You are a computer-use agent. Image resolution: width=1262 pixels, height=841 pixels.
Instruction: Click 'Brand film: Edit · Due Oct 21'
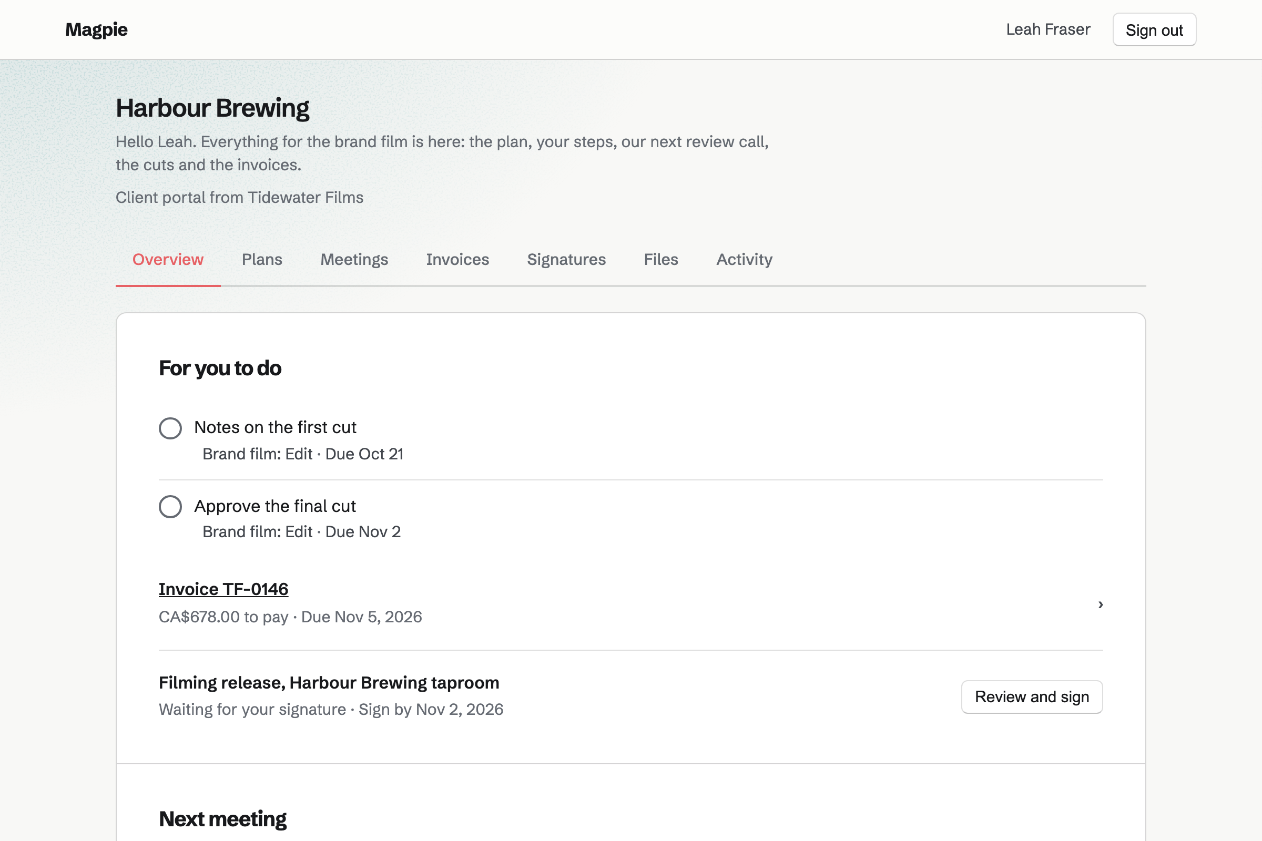point(303,454)
